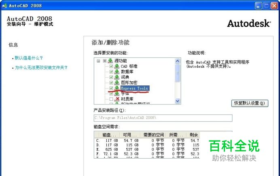Click the install icon beside 数据库
The height and width of the screenshot is (176, 280).
pyautogui.click(x=117, y=72)
